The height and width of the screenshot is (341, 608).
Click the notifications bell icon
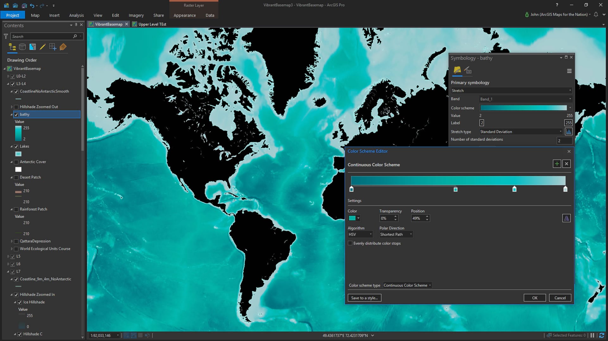pyautogui.click(x=596, y=15)
